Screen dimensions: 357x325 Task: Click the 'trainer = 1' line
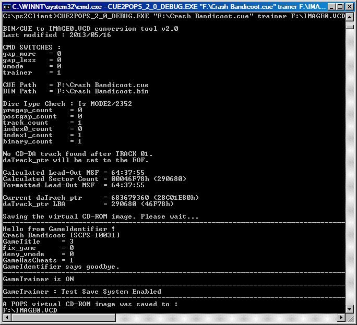32,73
